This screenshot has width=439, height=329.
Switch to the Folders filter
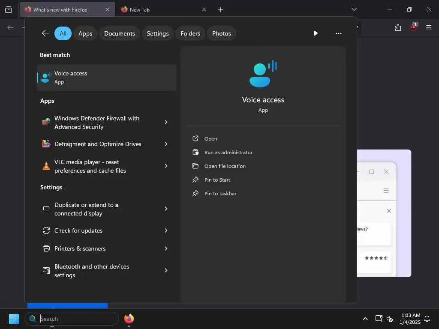[190, 33]
